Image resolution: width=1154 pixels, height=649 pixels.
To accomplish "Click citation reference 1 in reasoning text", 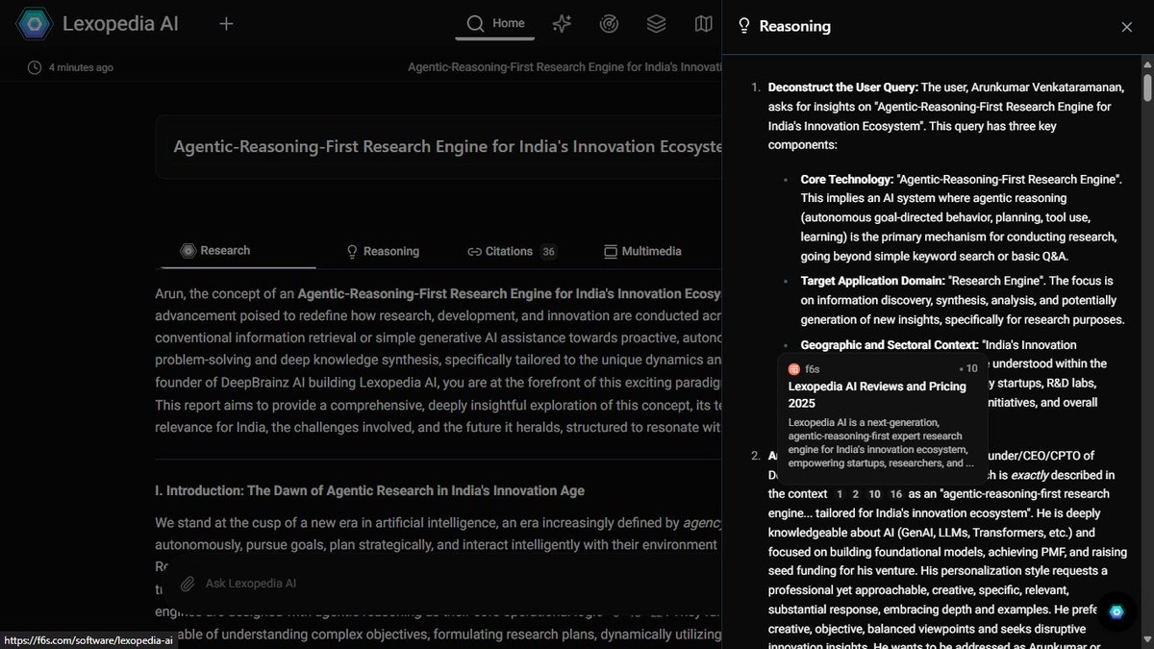I will pos(840,494).
